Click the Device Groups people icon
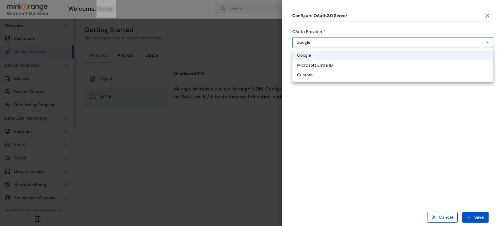The width and height of the screenshot is (503, 226). (x=7, y=92)
